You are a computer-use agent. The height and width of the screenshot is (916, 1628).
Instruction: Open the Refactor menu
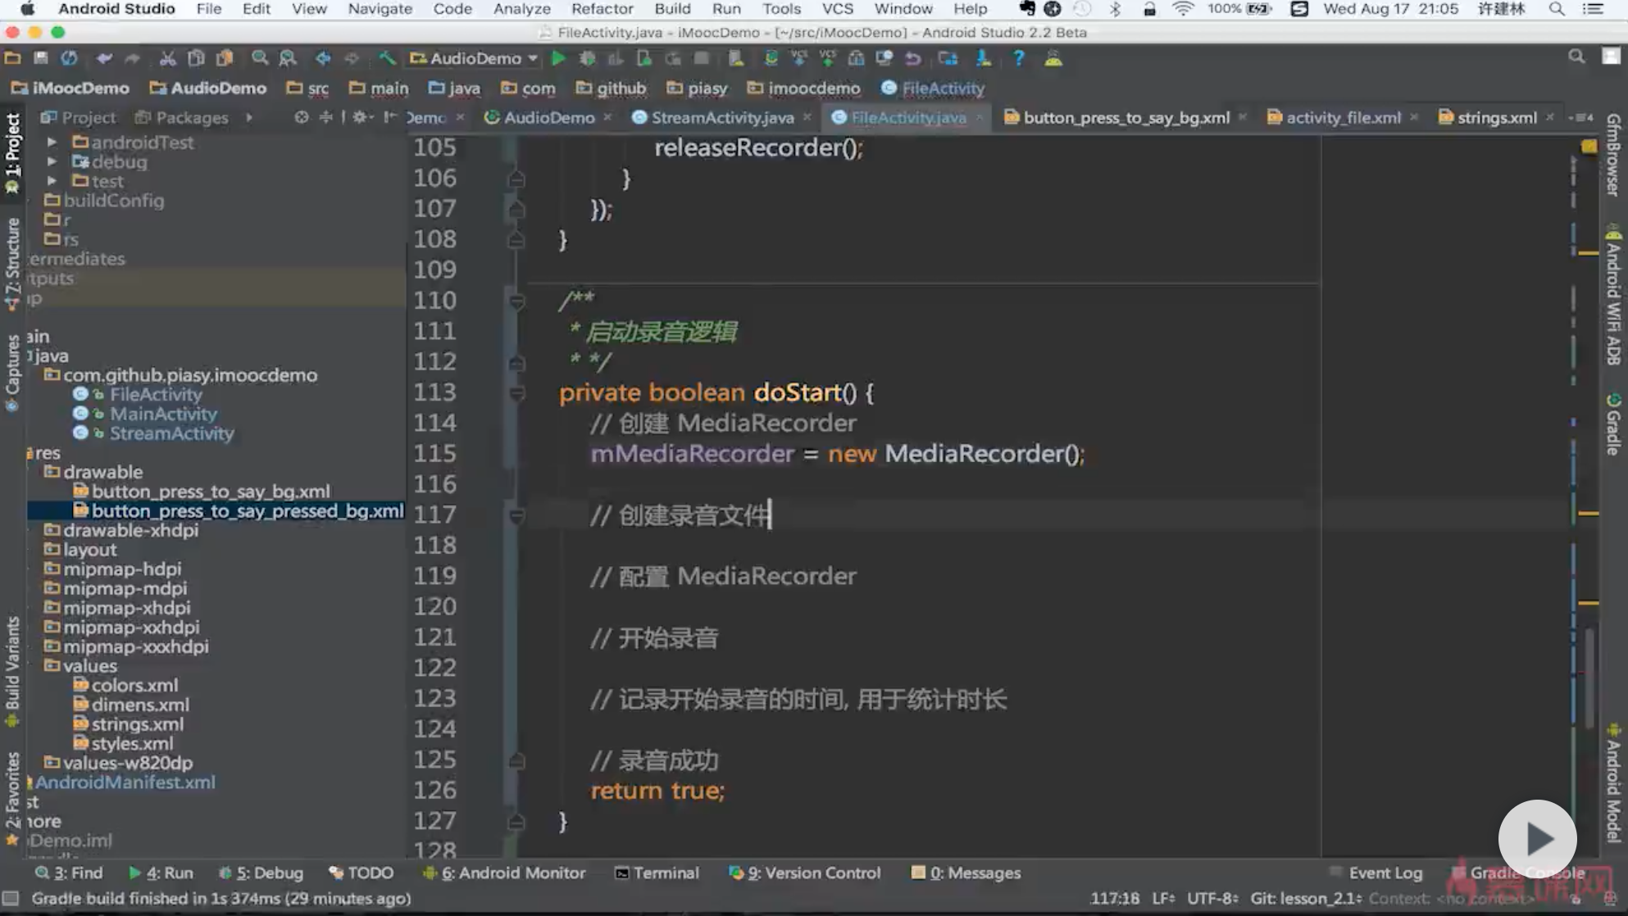click(x=603, y=9)
